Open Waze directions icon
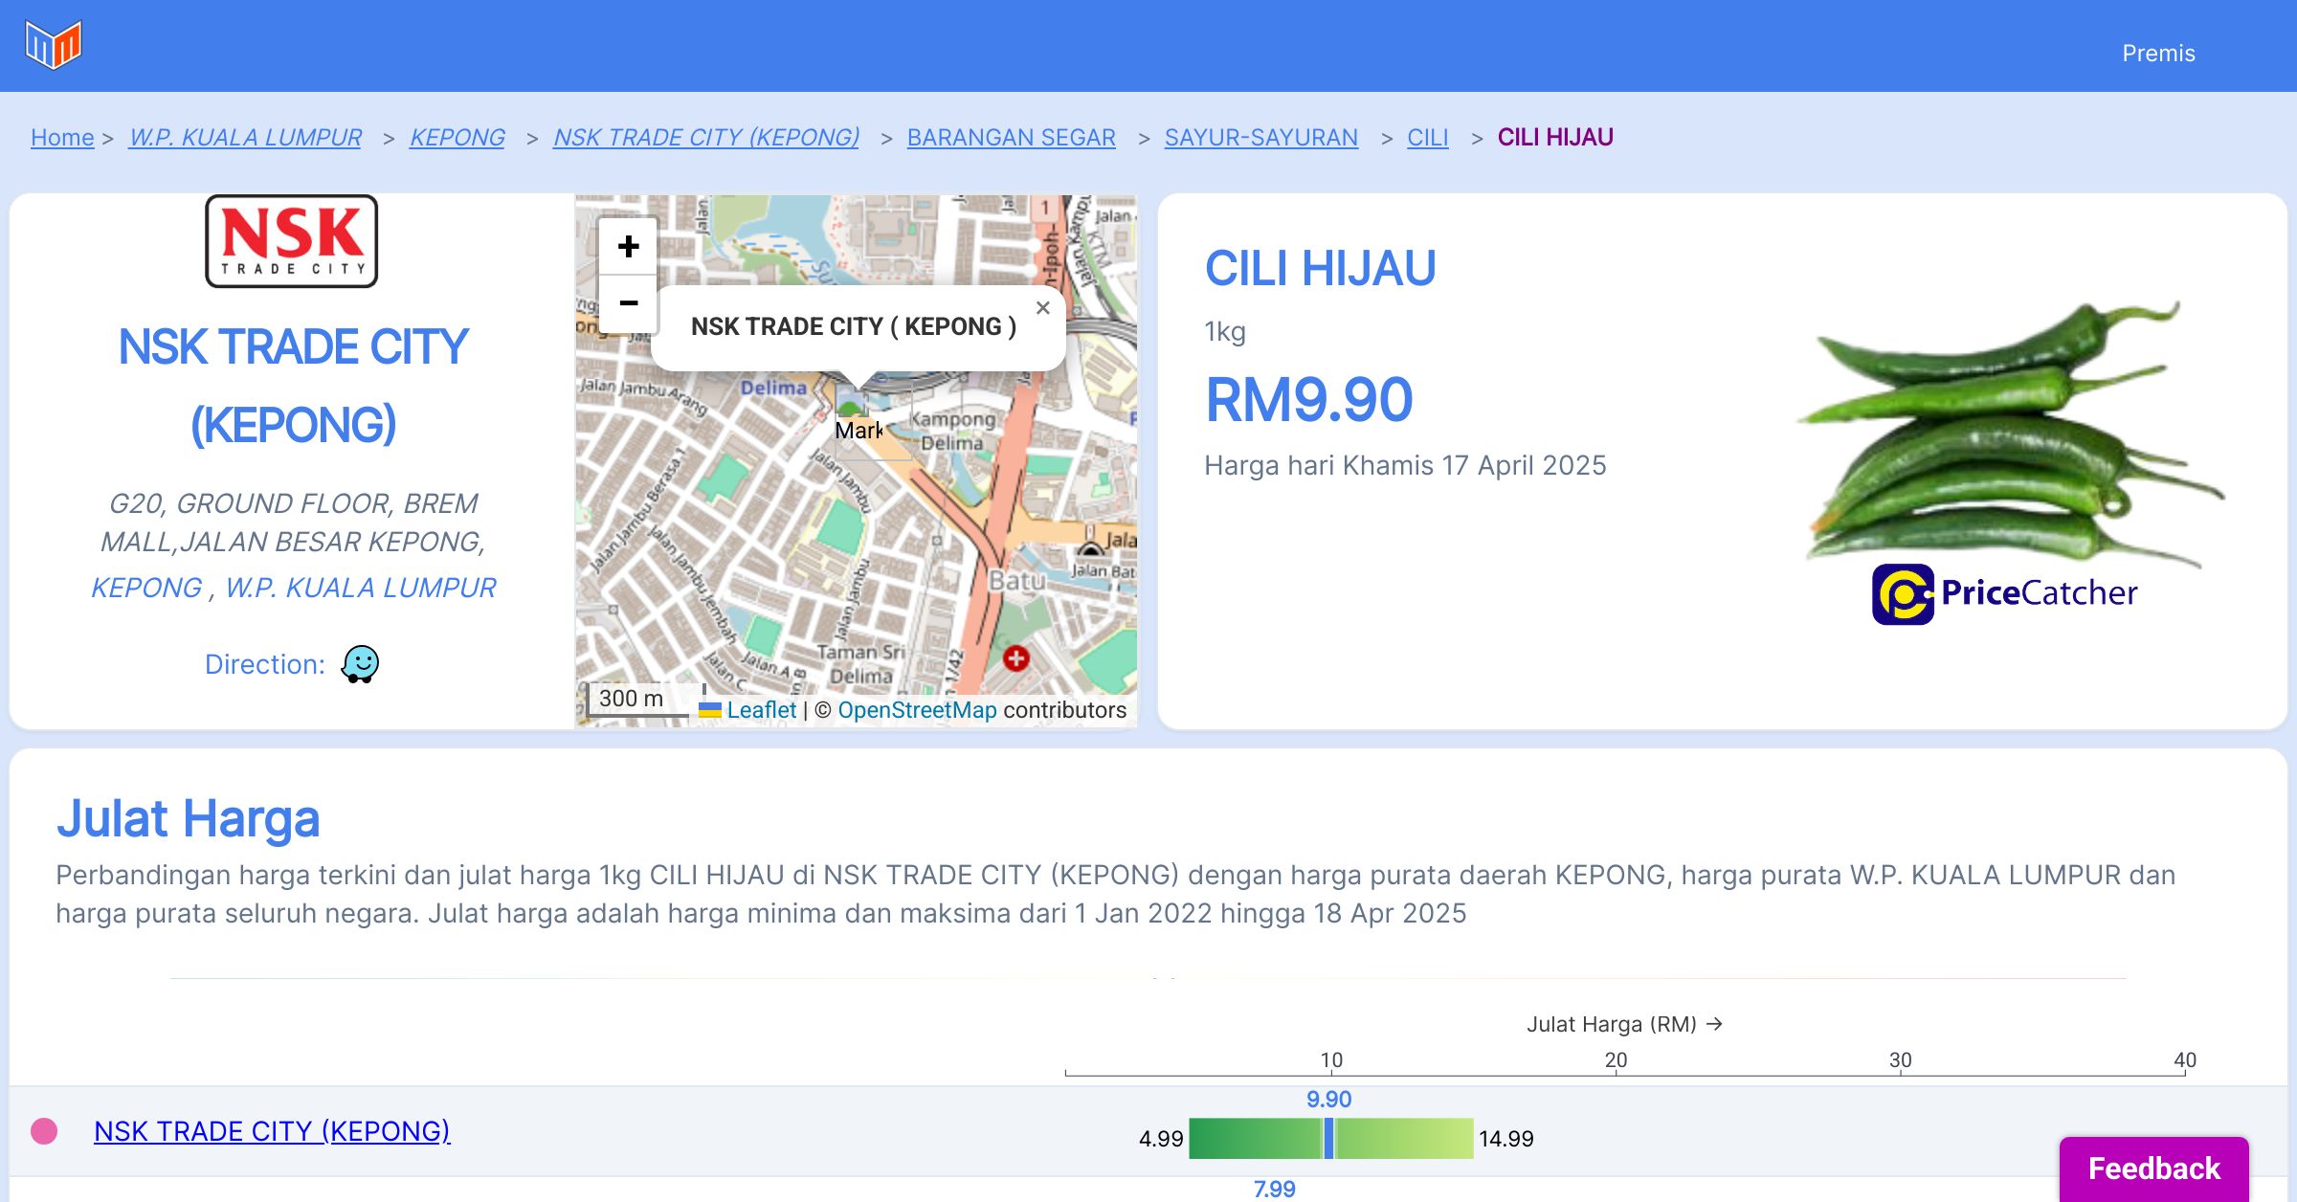Screen dimensions: 2297x1202 pos(360,663)
